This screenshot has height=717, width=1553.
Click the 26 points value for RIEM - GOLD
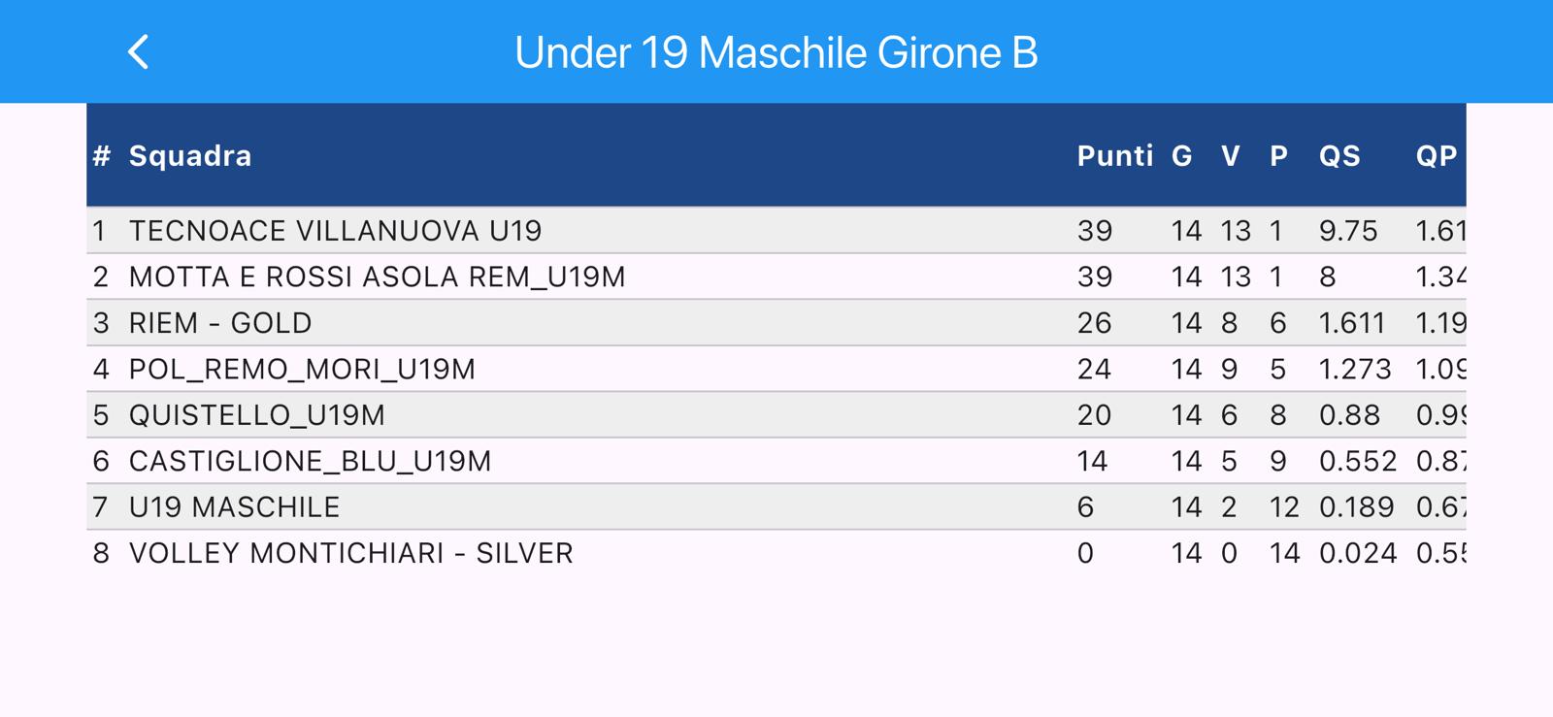pos(1094,323)
